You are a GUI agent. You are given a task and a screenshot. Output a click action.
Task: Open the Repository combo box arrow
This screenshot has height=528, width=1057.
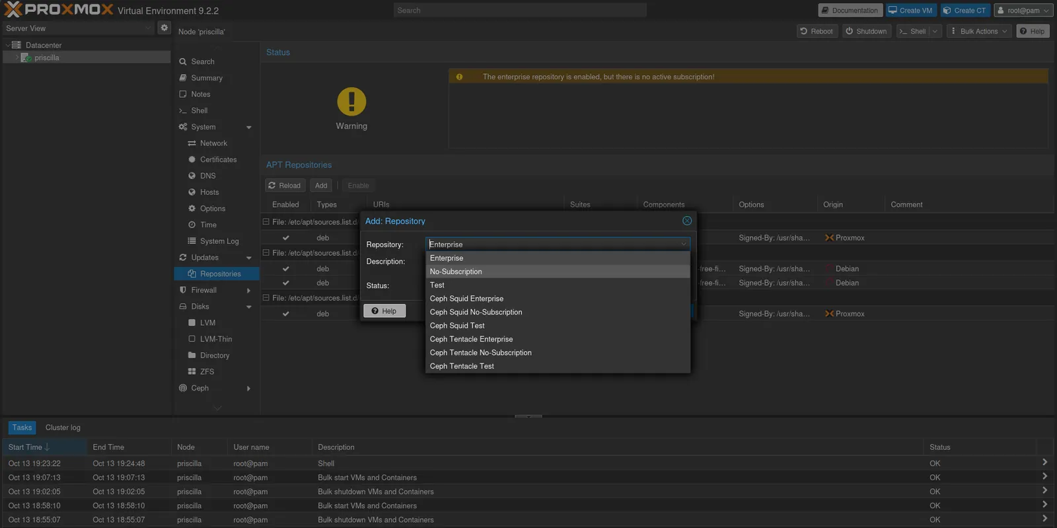click(x=684, y=244)
